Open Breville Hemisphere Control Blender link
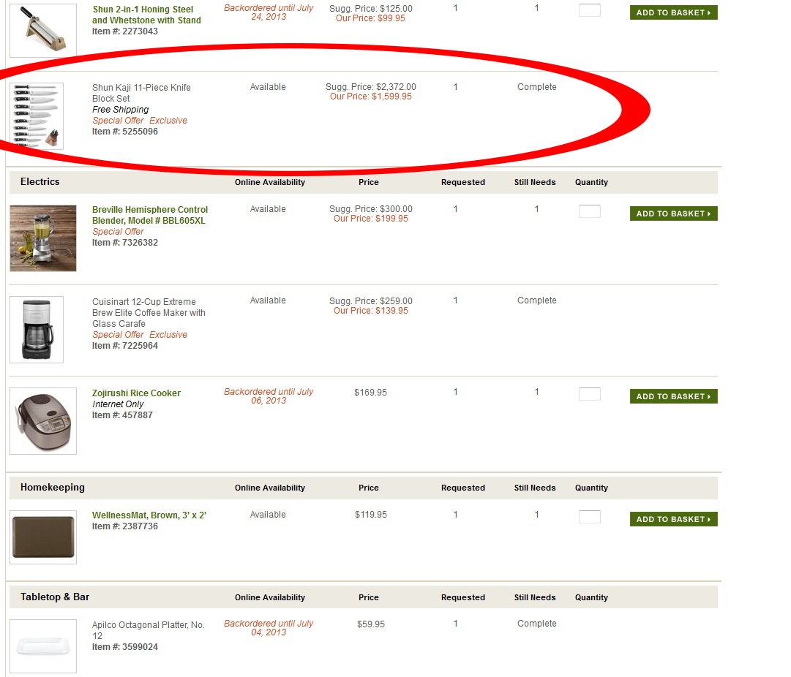 [150, 215]
